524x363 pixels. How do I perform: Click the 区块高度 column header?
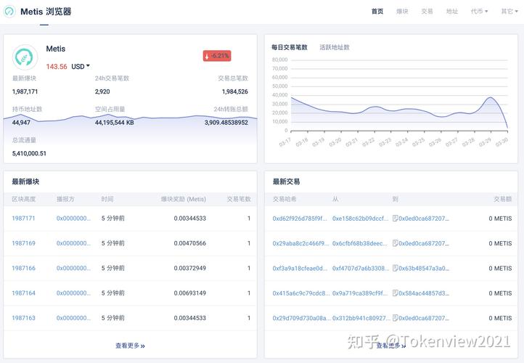(24, 199)
